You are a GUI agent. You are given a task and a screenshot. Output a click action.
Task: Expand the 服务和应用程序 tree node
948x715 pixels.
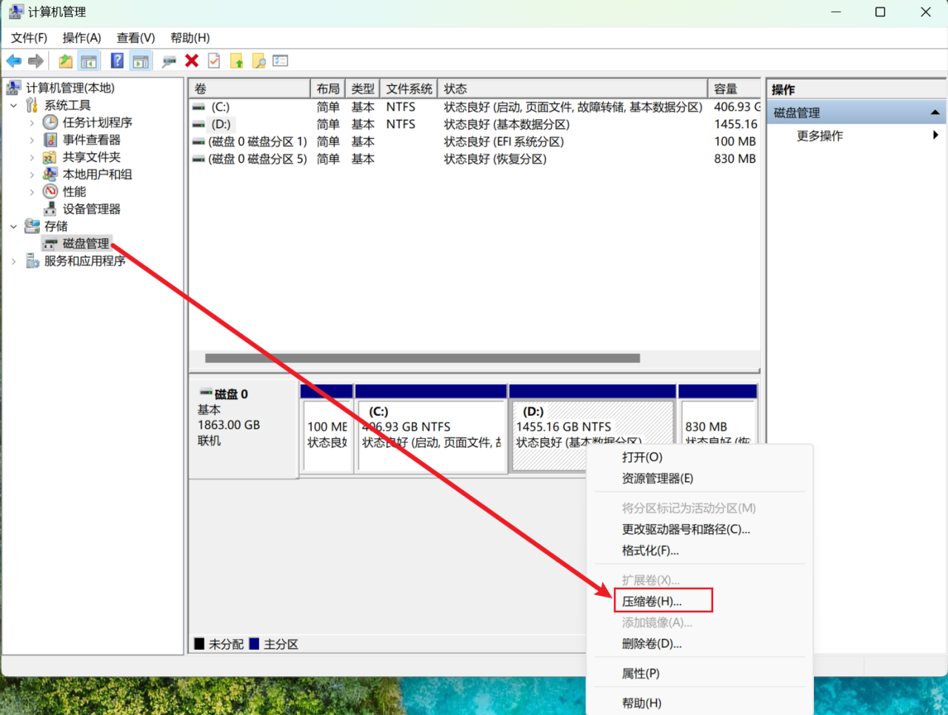[13, 261]
